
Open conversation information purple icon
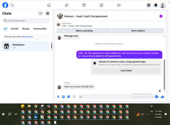coord(161,16)
